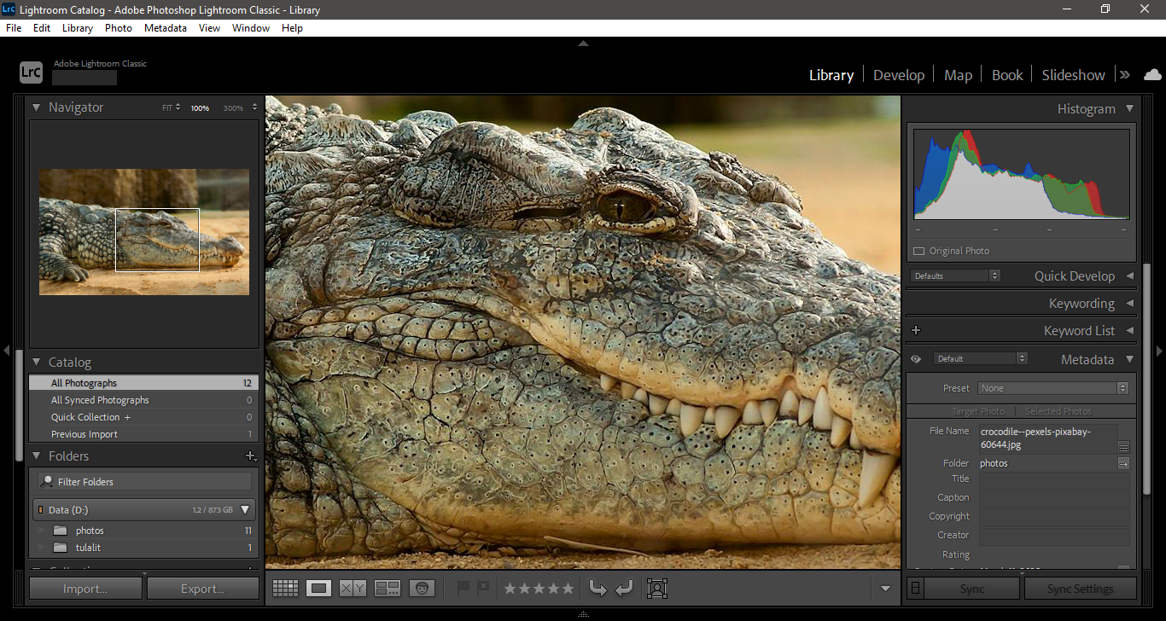Add a new keyword via the plus icon
This screenshot has width=1166, height=621.
click(915, 329)
